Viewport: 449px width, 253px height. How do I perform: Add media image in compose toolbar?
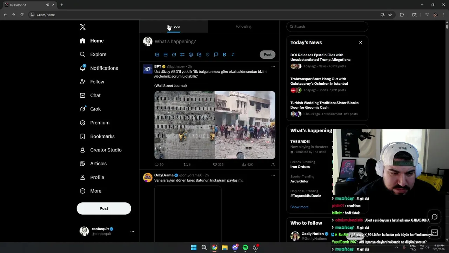click(157, 54)
